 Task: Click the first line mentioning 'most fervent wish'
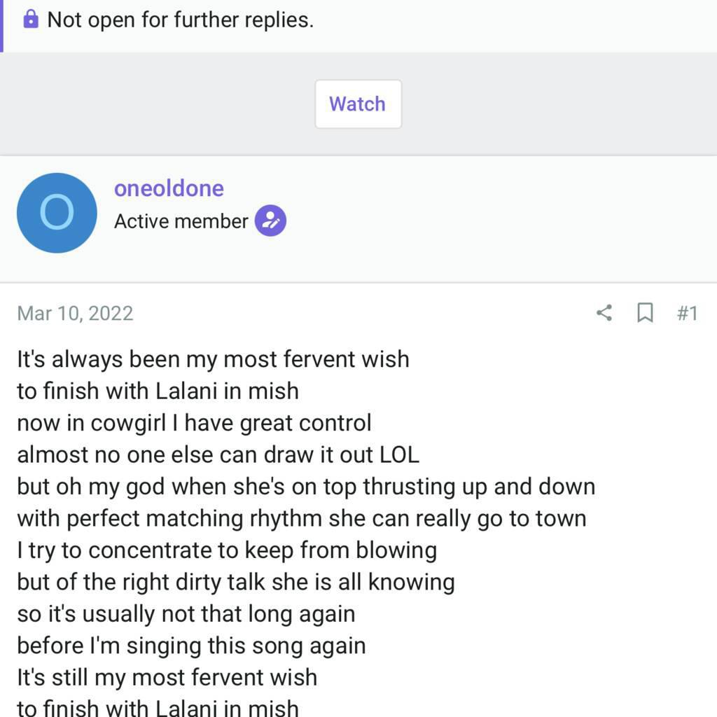pyautogui.click(x=213, y=359)
